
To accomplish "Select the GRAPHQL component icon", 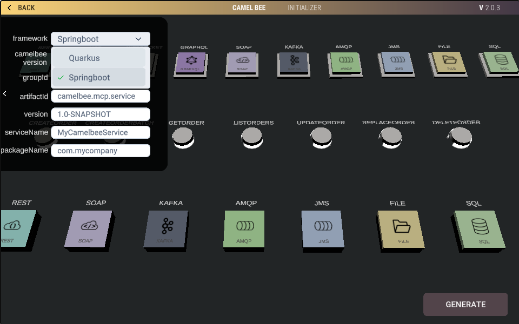I will tap(190, 62).
